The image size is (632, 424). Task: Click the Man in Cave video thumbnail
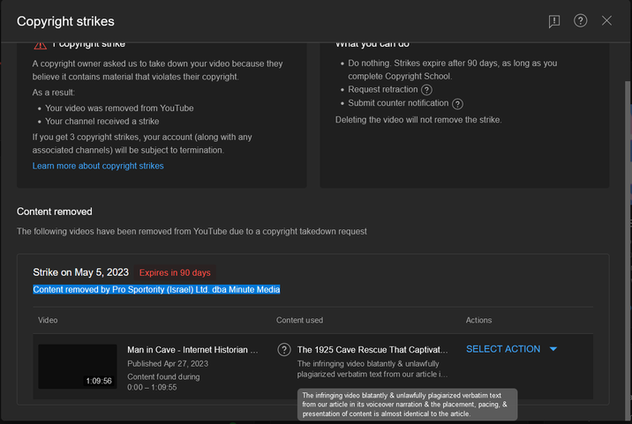click(78, 367)
